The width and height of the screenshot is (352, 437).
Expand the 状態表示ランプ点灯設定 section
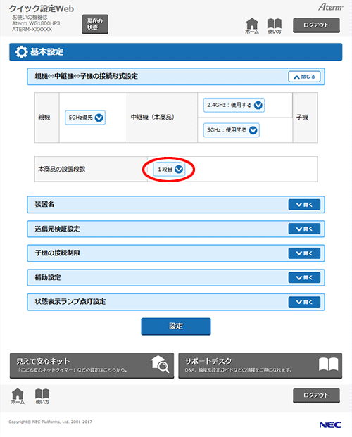(x=304, y=302)
